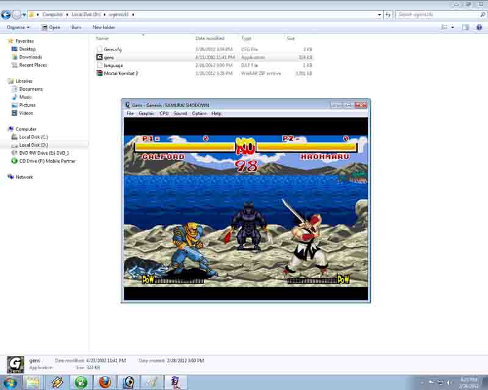Open the Organize dropdown menu
The width and height of the screenshot is (488, 390).
18,27
